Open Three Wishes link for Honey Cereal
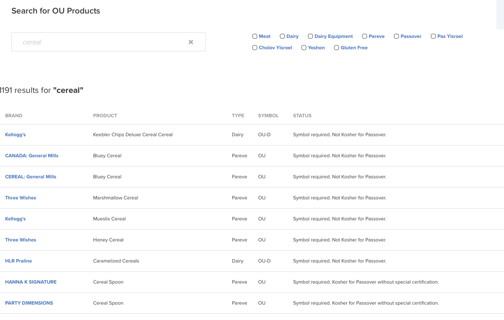This screenshot has height=320, width=504. (20, 240)
